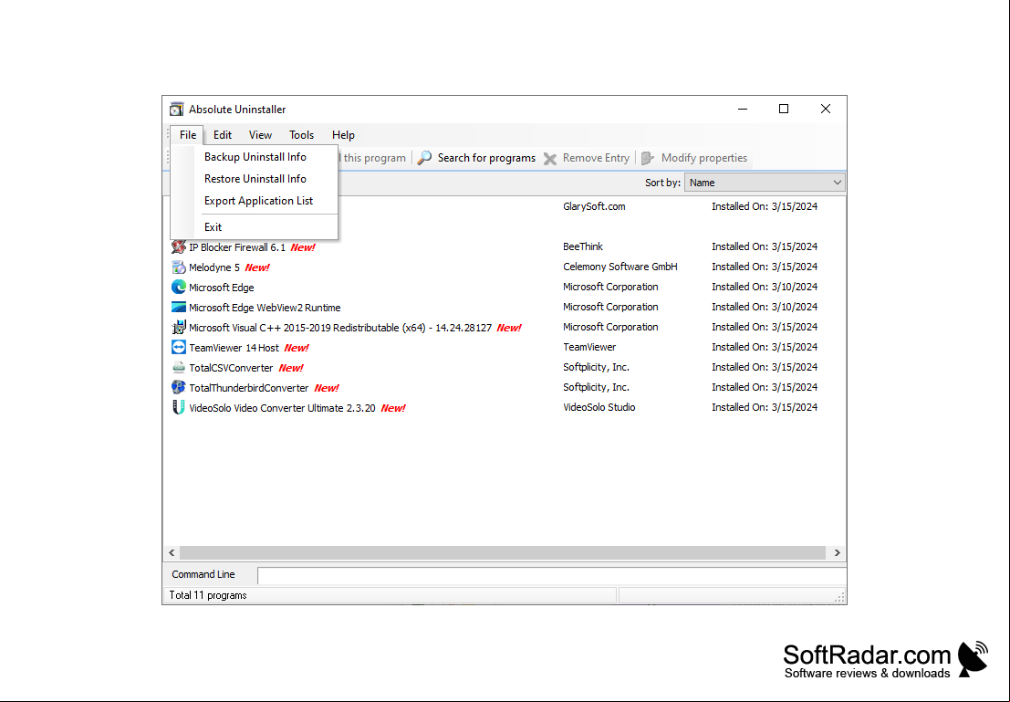Viewport: 1010px width, 702px height.
Task: Click the horizontal scrollbar right arrow
Action: [837, 552]
